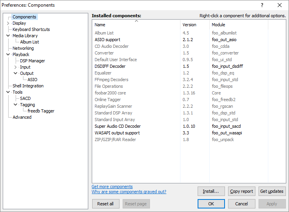289x212 pixels.
Task: Click the Reset all button
Action: 105,204
